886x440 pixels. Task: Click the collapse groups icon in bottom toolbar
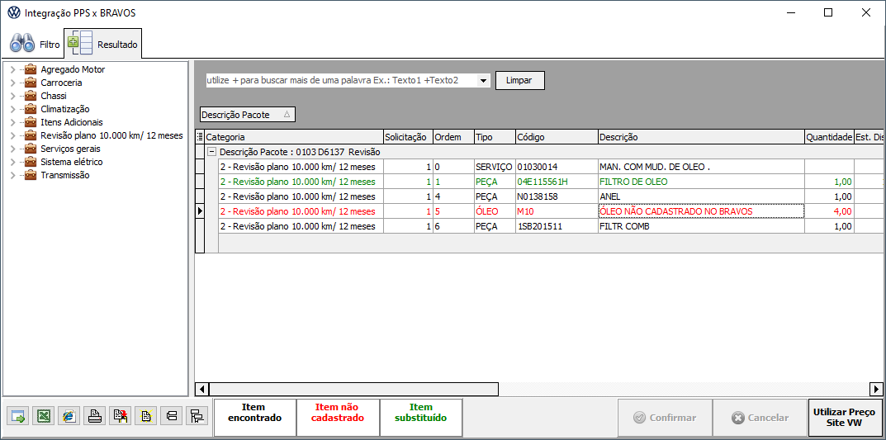(x=171, y=416)
